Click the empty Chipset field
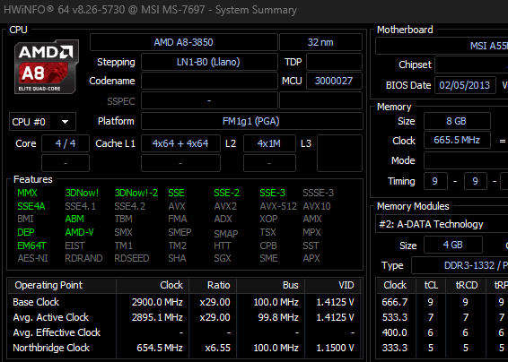The width and height of the screenshot is (508, 362). pos(471,65)
